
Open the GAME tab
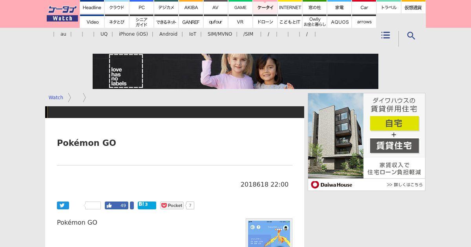coord(240,7)
